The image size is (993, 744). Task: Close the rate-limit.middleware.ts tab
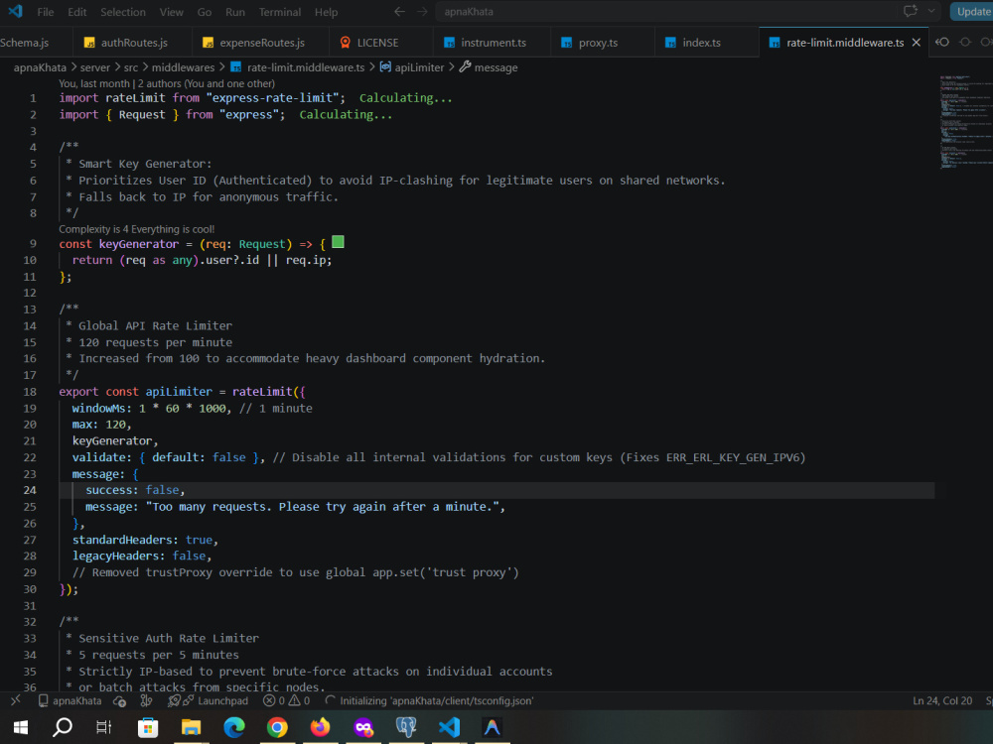pos(916,43)
